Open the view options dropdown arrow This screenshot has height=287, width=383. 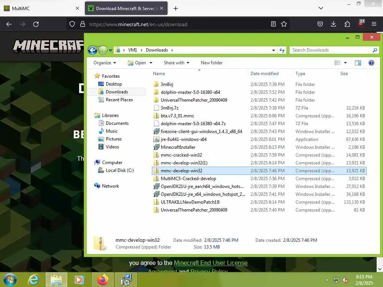(x=345, y=63)
